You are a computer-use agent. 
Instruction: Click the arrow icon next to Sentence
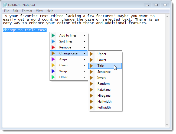[x=91, y=72]
